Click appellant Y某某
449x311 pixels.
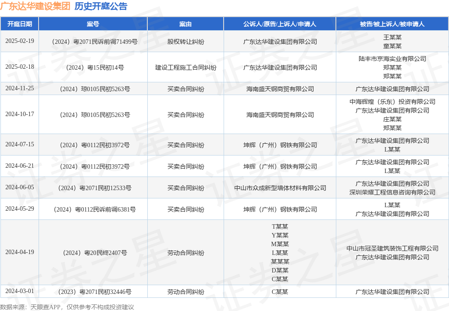[280, 236]
